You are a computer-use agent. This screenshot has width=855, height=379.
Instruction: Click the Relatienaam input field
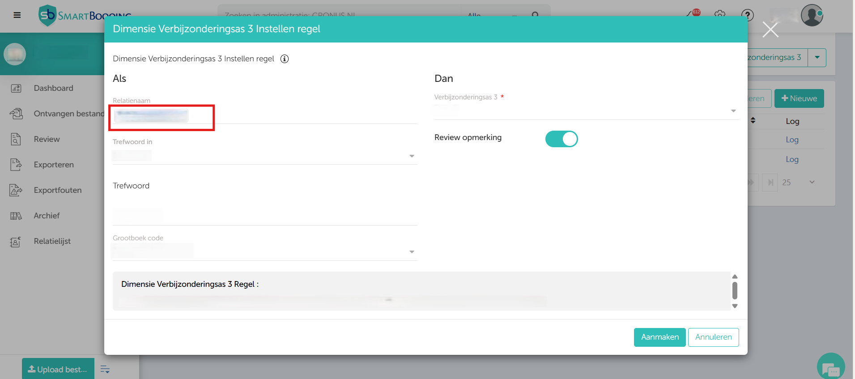coord(264,116)
